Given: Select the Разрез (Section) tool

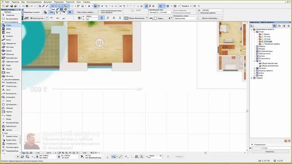Looking at the screenshot, I should tap(10, 115).
